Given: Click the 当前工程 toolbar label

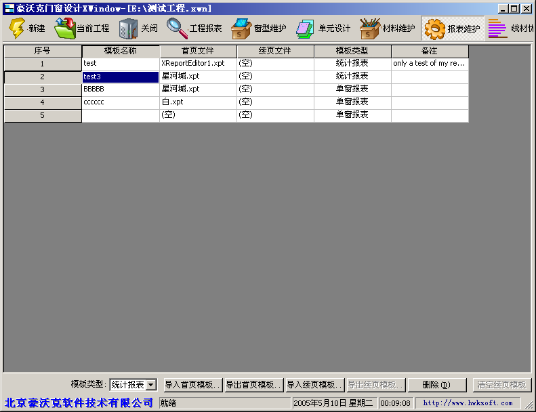Looking at the screenshot, I should 93,28.
